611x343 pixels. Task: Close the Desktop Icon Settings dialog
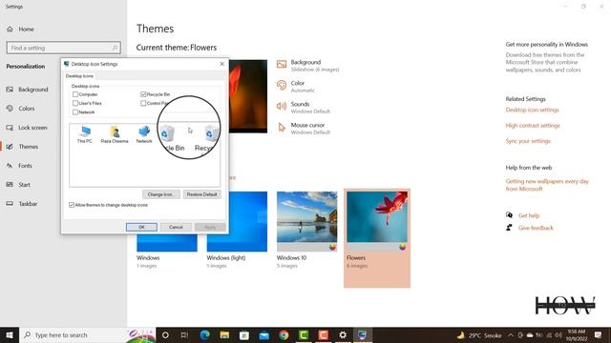[222, 64]
